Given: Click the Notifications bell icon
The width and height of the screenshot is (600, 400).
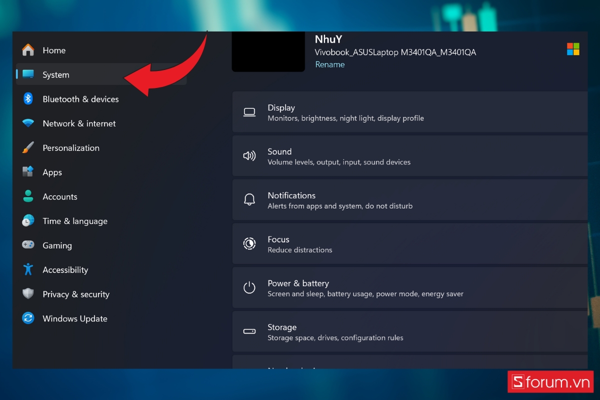Looking at the screenshot, I should coord(249,200).
